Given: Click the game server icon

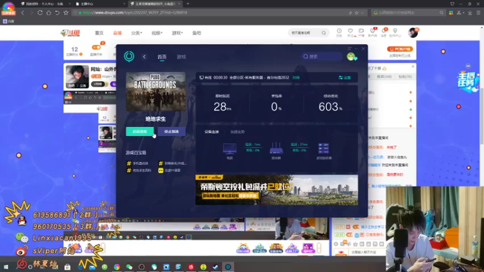Looking at the screenshot, I should [x=324, y=149].
